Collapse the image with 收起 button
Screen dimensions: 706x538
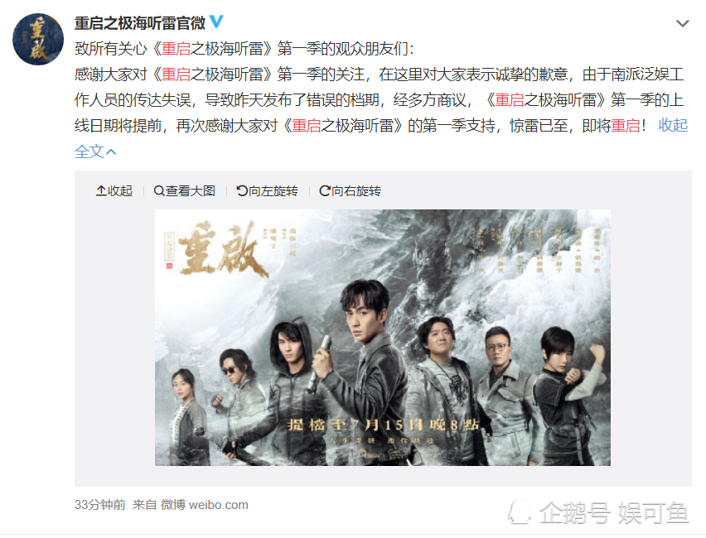pos(114,190)
